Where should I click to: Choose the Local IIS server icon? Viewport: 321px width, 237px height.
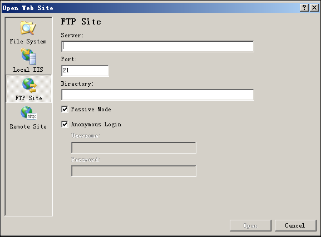click(x=29, y=57)
